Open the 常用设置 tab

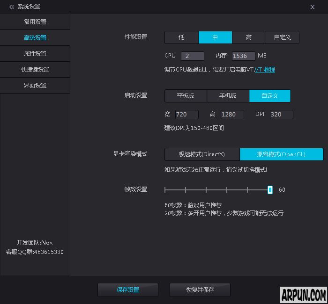(35, 22)
